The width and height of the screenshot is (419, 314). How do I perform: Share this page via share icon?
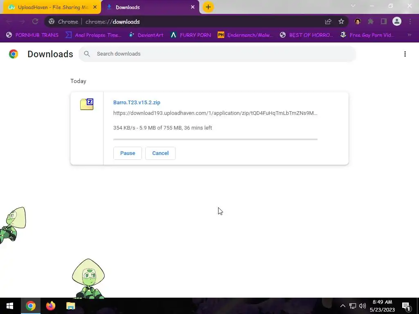(328, 22)
